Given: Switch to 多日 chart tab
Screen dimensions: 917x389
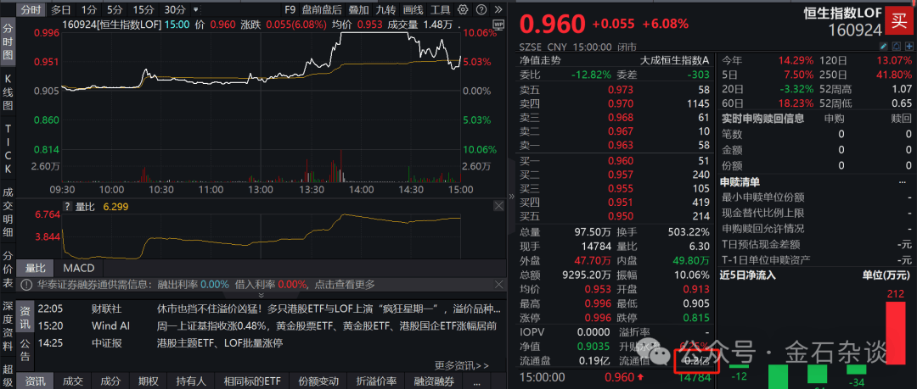Looking at the screenshot, I should pos(61,9).
